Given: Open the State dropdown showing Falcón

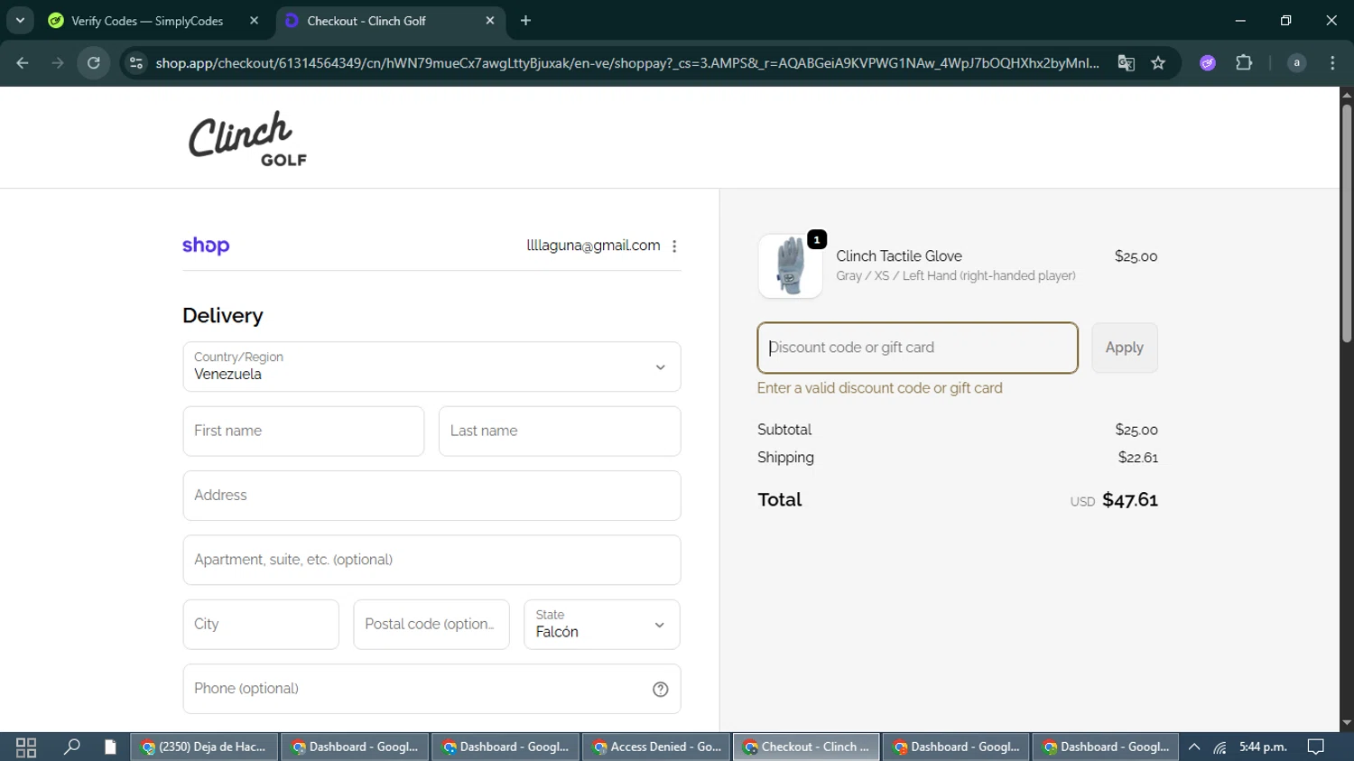Looking at the screenshot, I should pyautogui.click(x=602, y=625).
